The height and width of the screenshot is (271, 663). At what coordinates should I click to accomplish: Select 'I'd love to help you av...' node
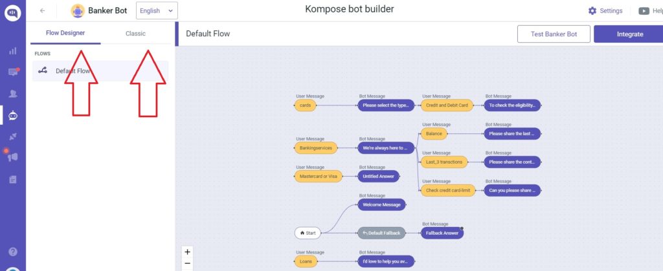click(386, 261)
